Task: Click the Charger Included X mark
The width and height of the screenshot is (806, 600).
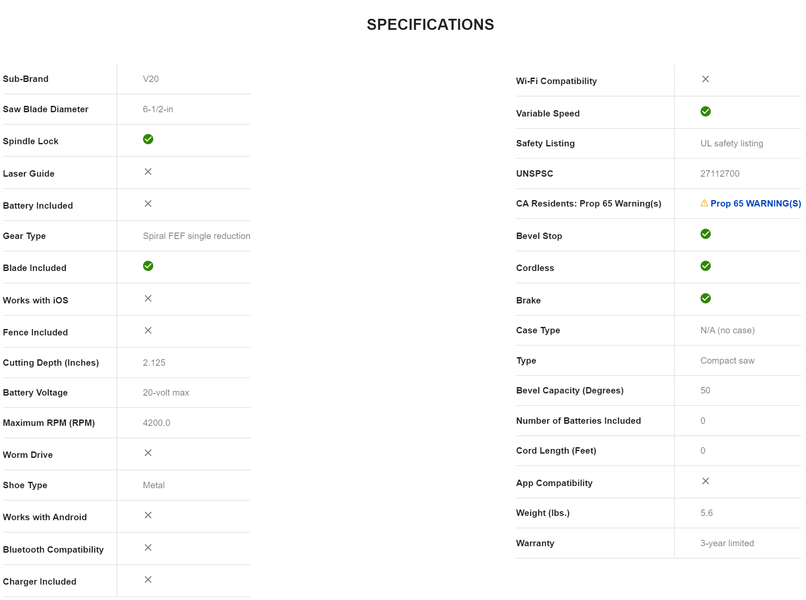Action: [x=148, y=580]
